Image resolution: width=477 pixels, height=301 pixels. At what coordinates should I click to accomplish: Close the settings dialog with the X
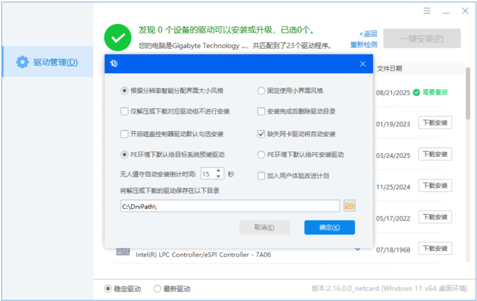(x=363, y=64)
